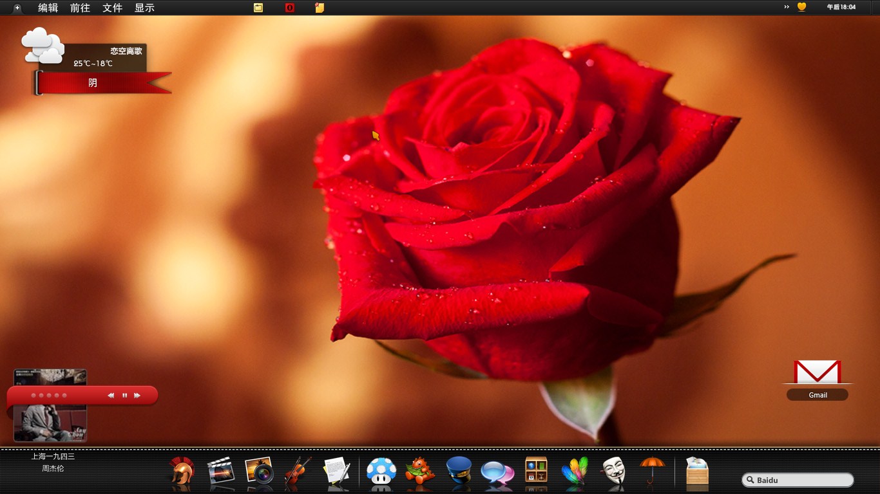
Task: Open the Spartan helmet dock icon
Action: pyautogui.click(x=182, y=471)
